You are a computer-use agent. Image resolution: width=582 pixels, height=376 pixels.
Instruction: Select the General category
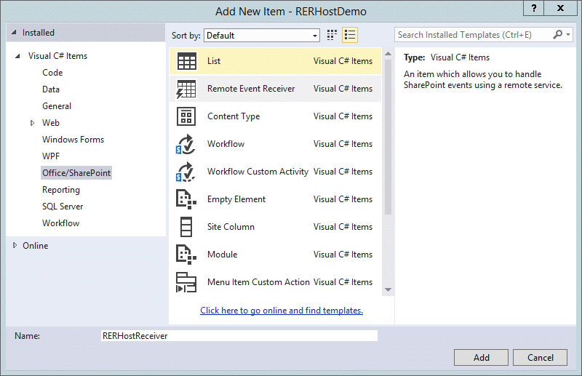pos(57,106)
